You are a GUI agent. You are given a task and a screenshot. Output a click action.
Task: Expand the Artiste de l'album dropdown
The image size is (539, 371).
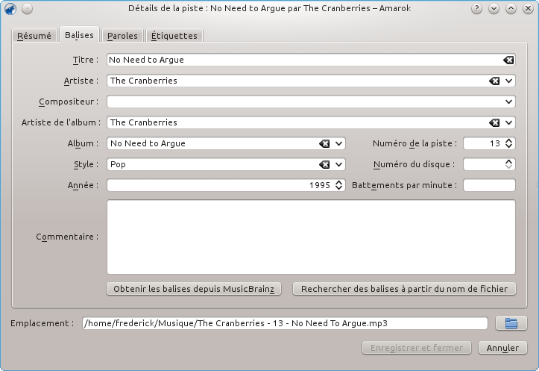[x=508, y=122]
